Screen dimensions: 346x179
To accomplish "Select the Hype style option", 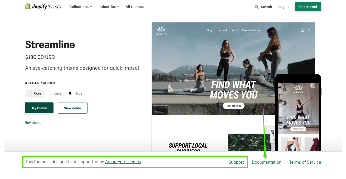I will click(76, 93).
